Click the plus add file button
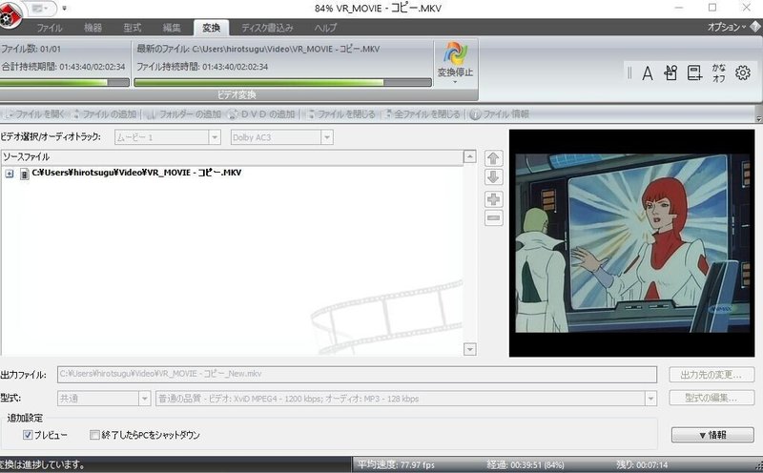 pos(493,199)
